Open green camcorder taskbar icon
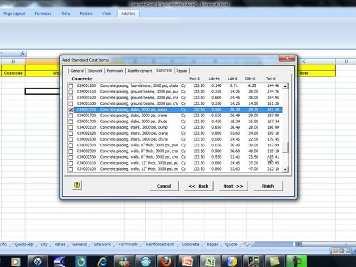The width and height of the screenshot is (356, 267). pos(296,261)
